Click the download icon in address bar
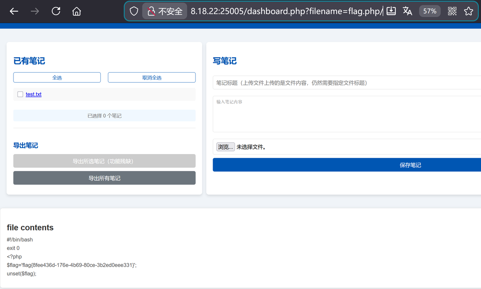The image size is (481, 289). 391,11
